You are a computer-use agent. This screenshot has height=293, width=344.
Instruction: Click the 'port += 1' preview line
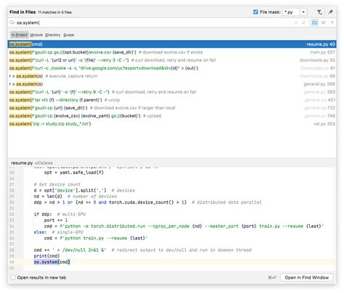(56, 220)
